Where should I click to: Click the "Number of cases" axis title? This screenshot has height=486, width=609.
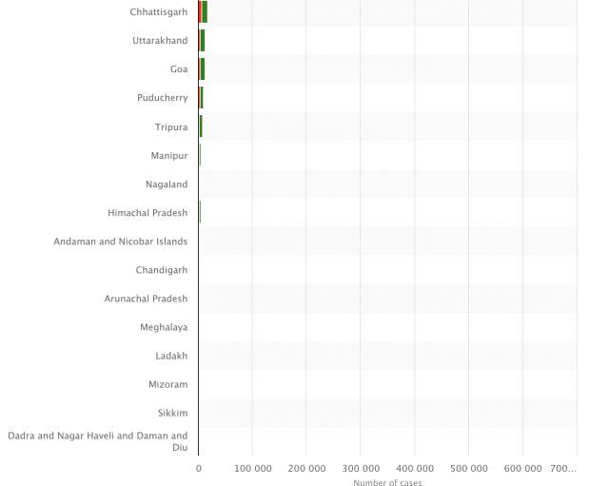click(387, 482)
